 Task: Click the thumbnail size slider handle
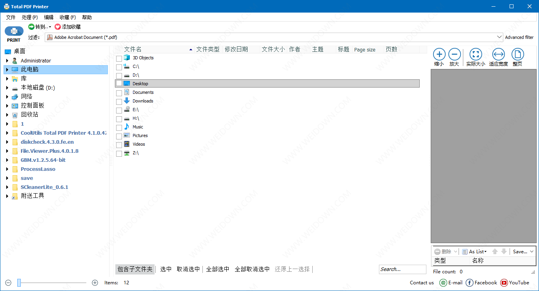pyautogui.click(x=19, y=283)
